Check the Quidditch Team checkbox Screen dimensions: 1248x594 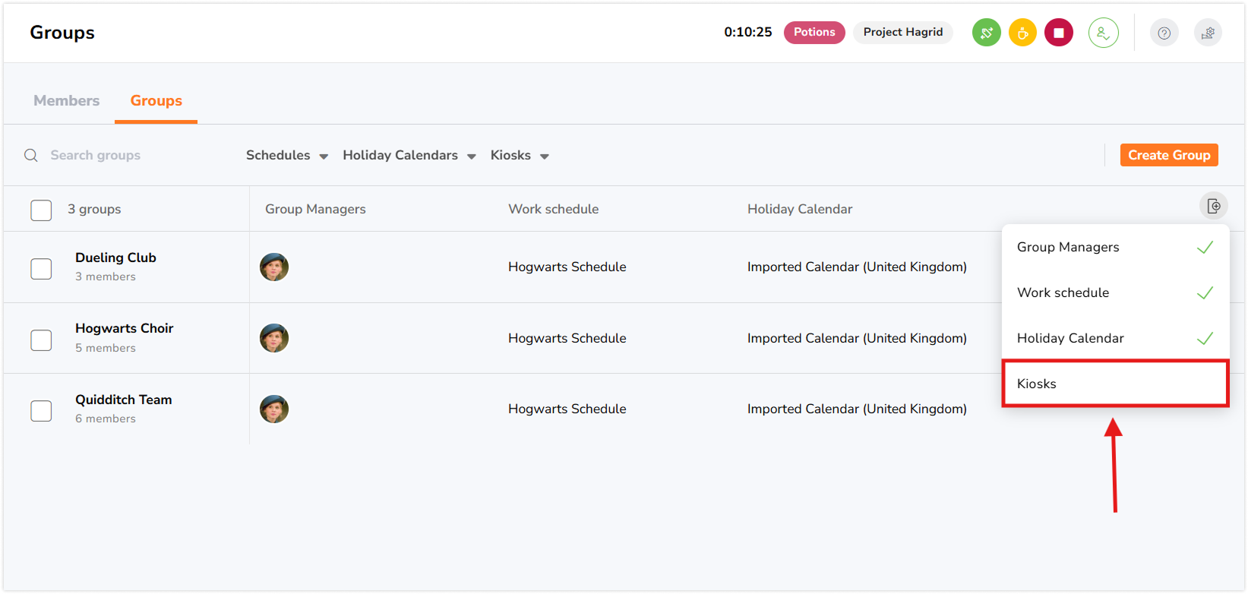[41, 411]
